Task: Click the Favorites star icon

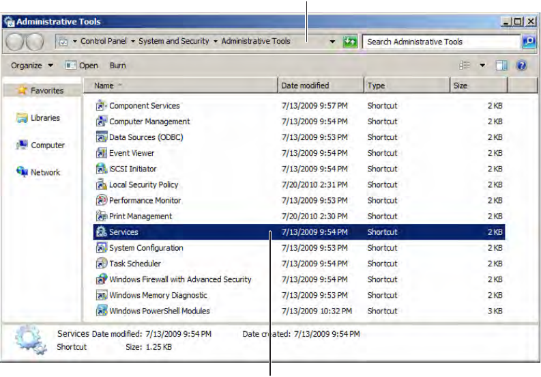Action: click(23, 90)
